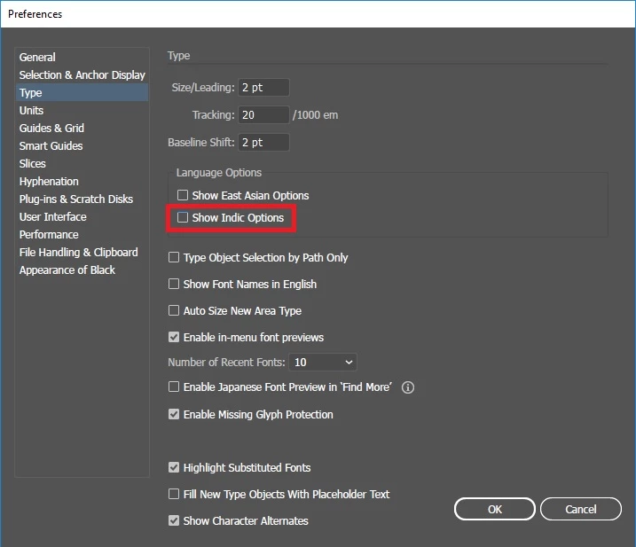Open Slices preferences
This screenshot has width=636, height=547.
(x=82, y=163)
